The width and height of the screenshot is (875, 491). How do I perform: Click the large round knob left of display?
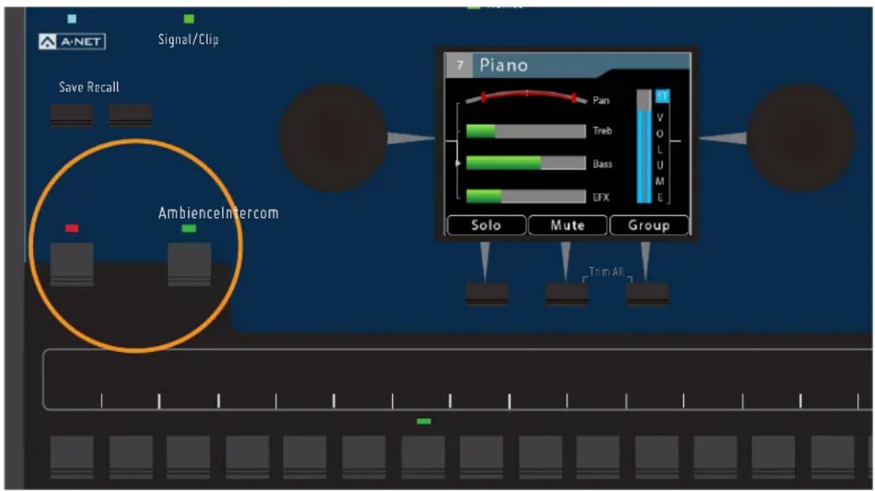coord(333,138)
